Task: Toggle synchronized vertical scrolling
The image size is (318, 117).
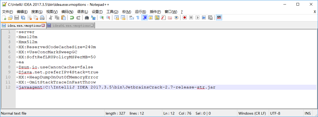Action: tap(117, 18)
